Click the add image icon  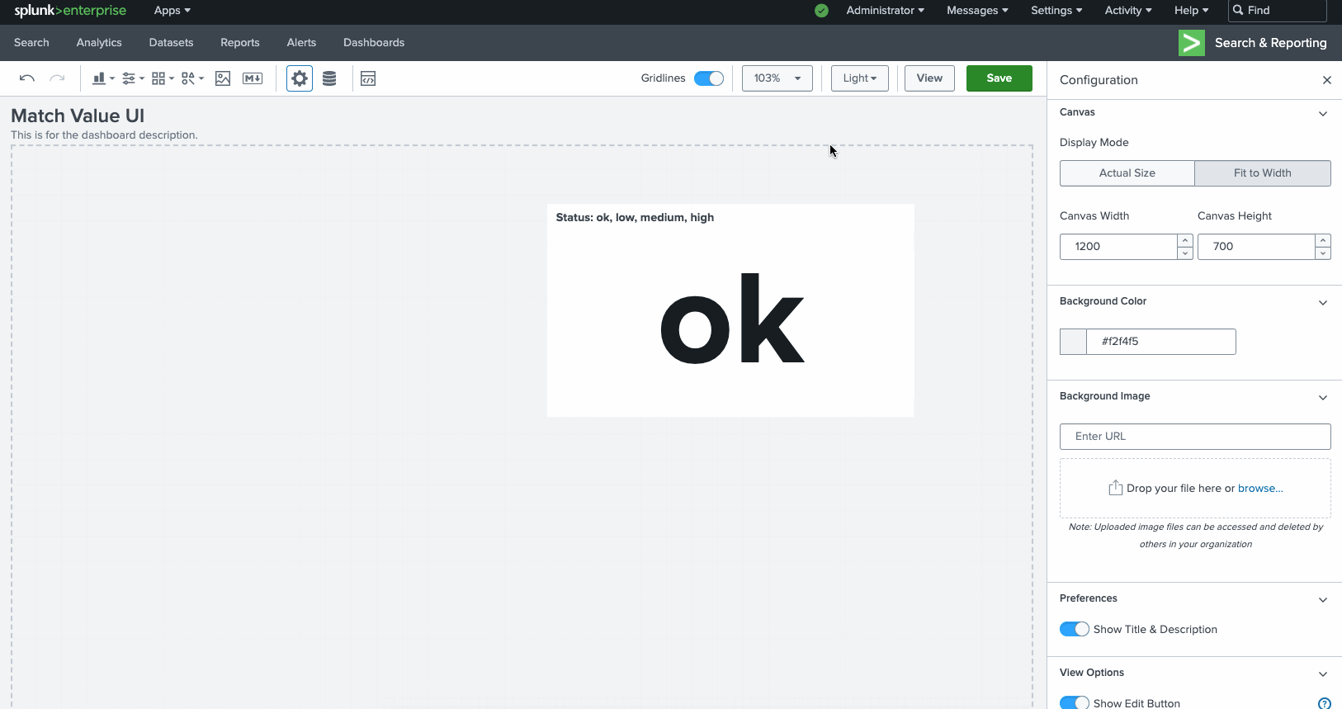(x=223, y=78)
